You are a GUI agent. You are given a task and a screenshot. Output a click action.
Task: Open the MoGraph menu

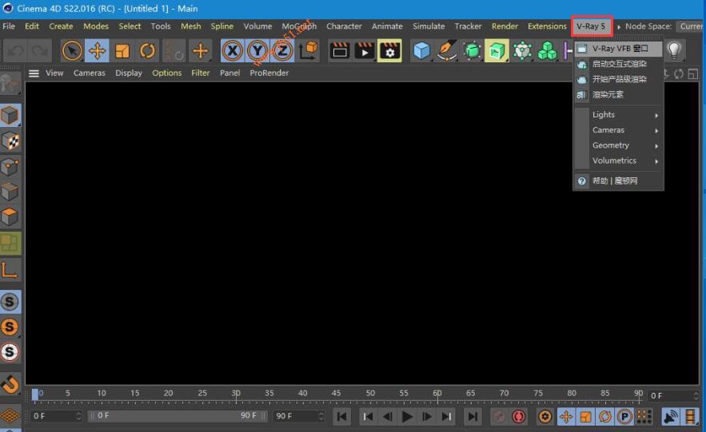point(299,26)
